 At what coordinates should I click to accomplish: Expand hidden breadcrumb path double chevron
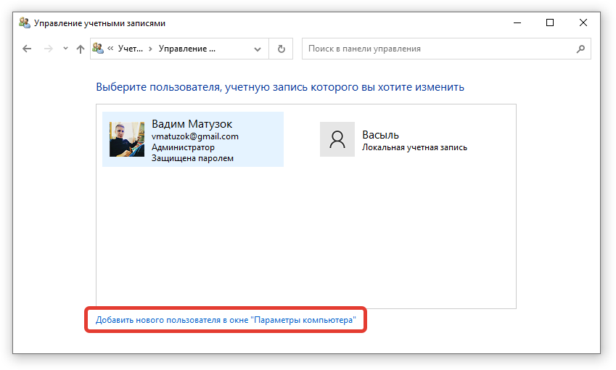(110, 49)
